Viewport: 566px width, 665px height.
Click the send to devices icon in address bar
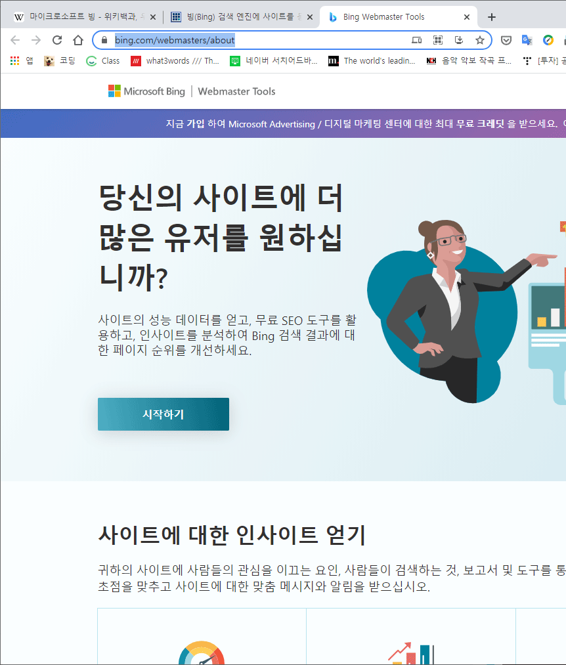click(x=417, y=40)
